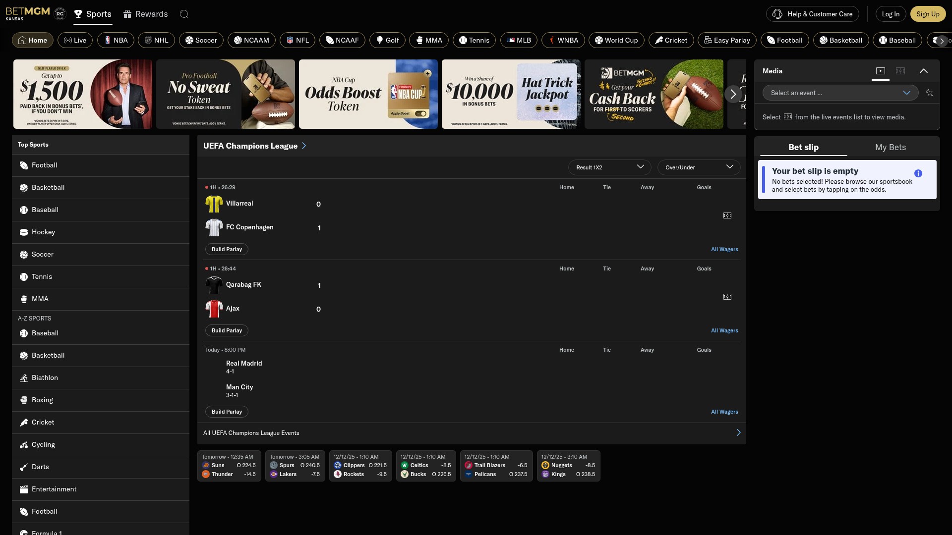Open All Wagers for Real Madrid match
The width and height of the screenshot is (952, 535).
click(x=724, y=412)
